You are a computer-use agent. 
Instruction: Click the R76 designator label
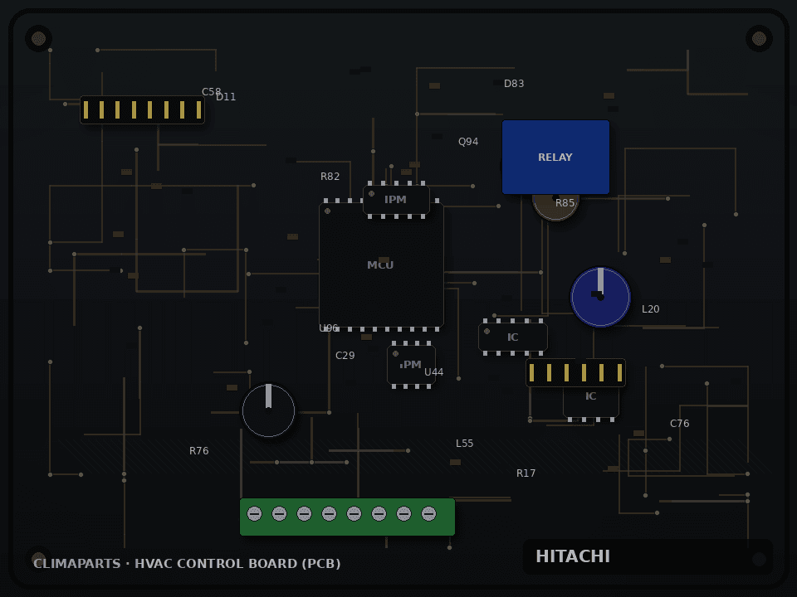(198, 451)
